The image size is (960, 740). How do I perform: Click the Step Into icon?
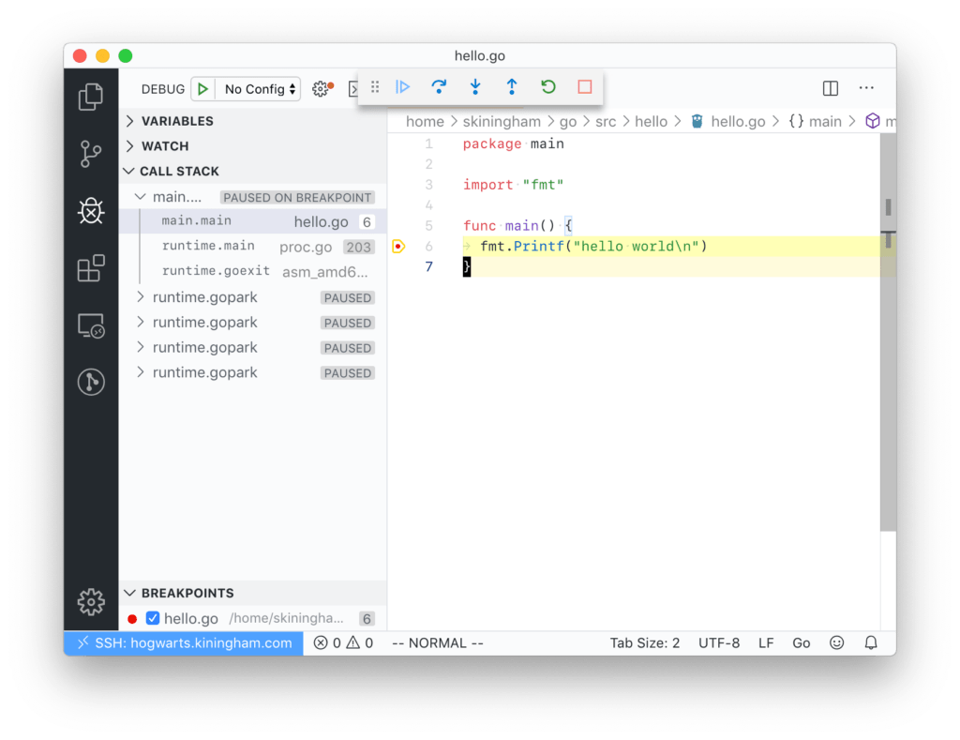point(475,86)
